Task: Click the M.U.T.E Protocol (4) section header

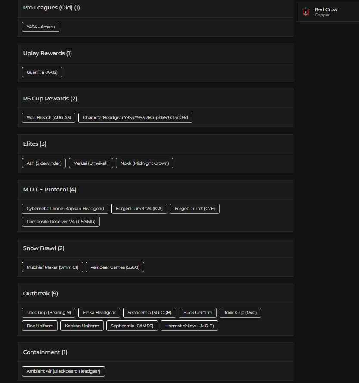Action: click(50, 190)
